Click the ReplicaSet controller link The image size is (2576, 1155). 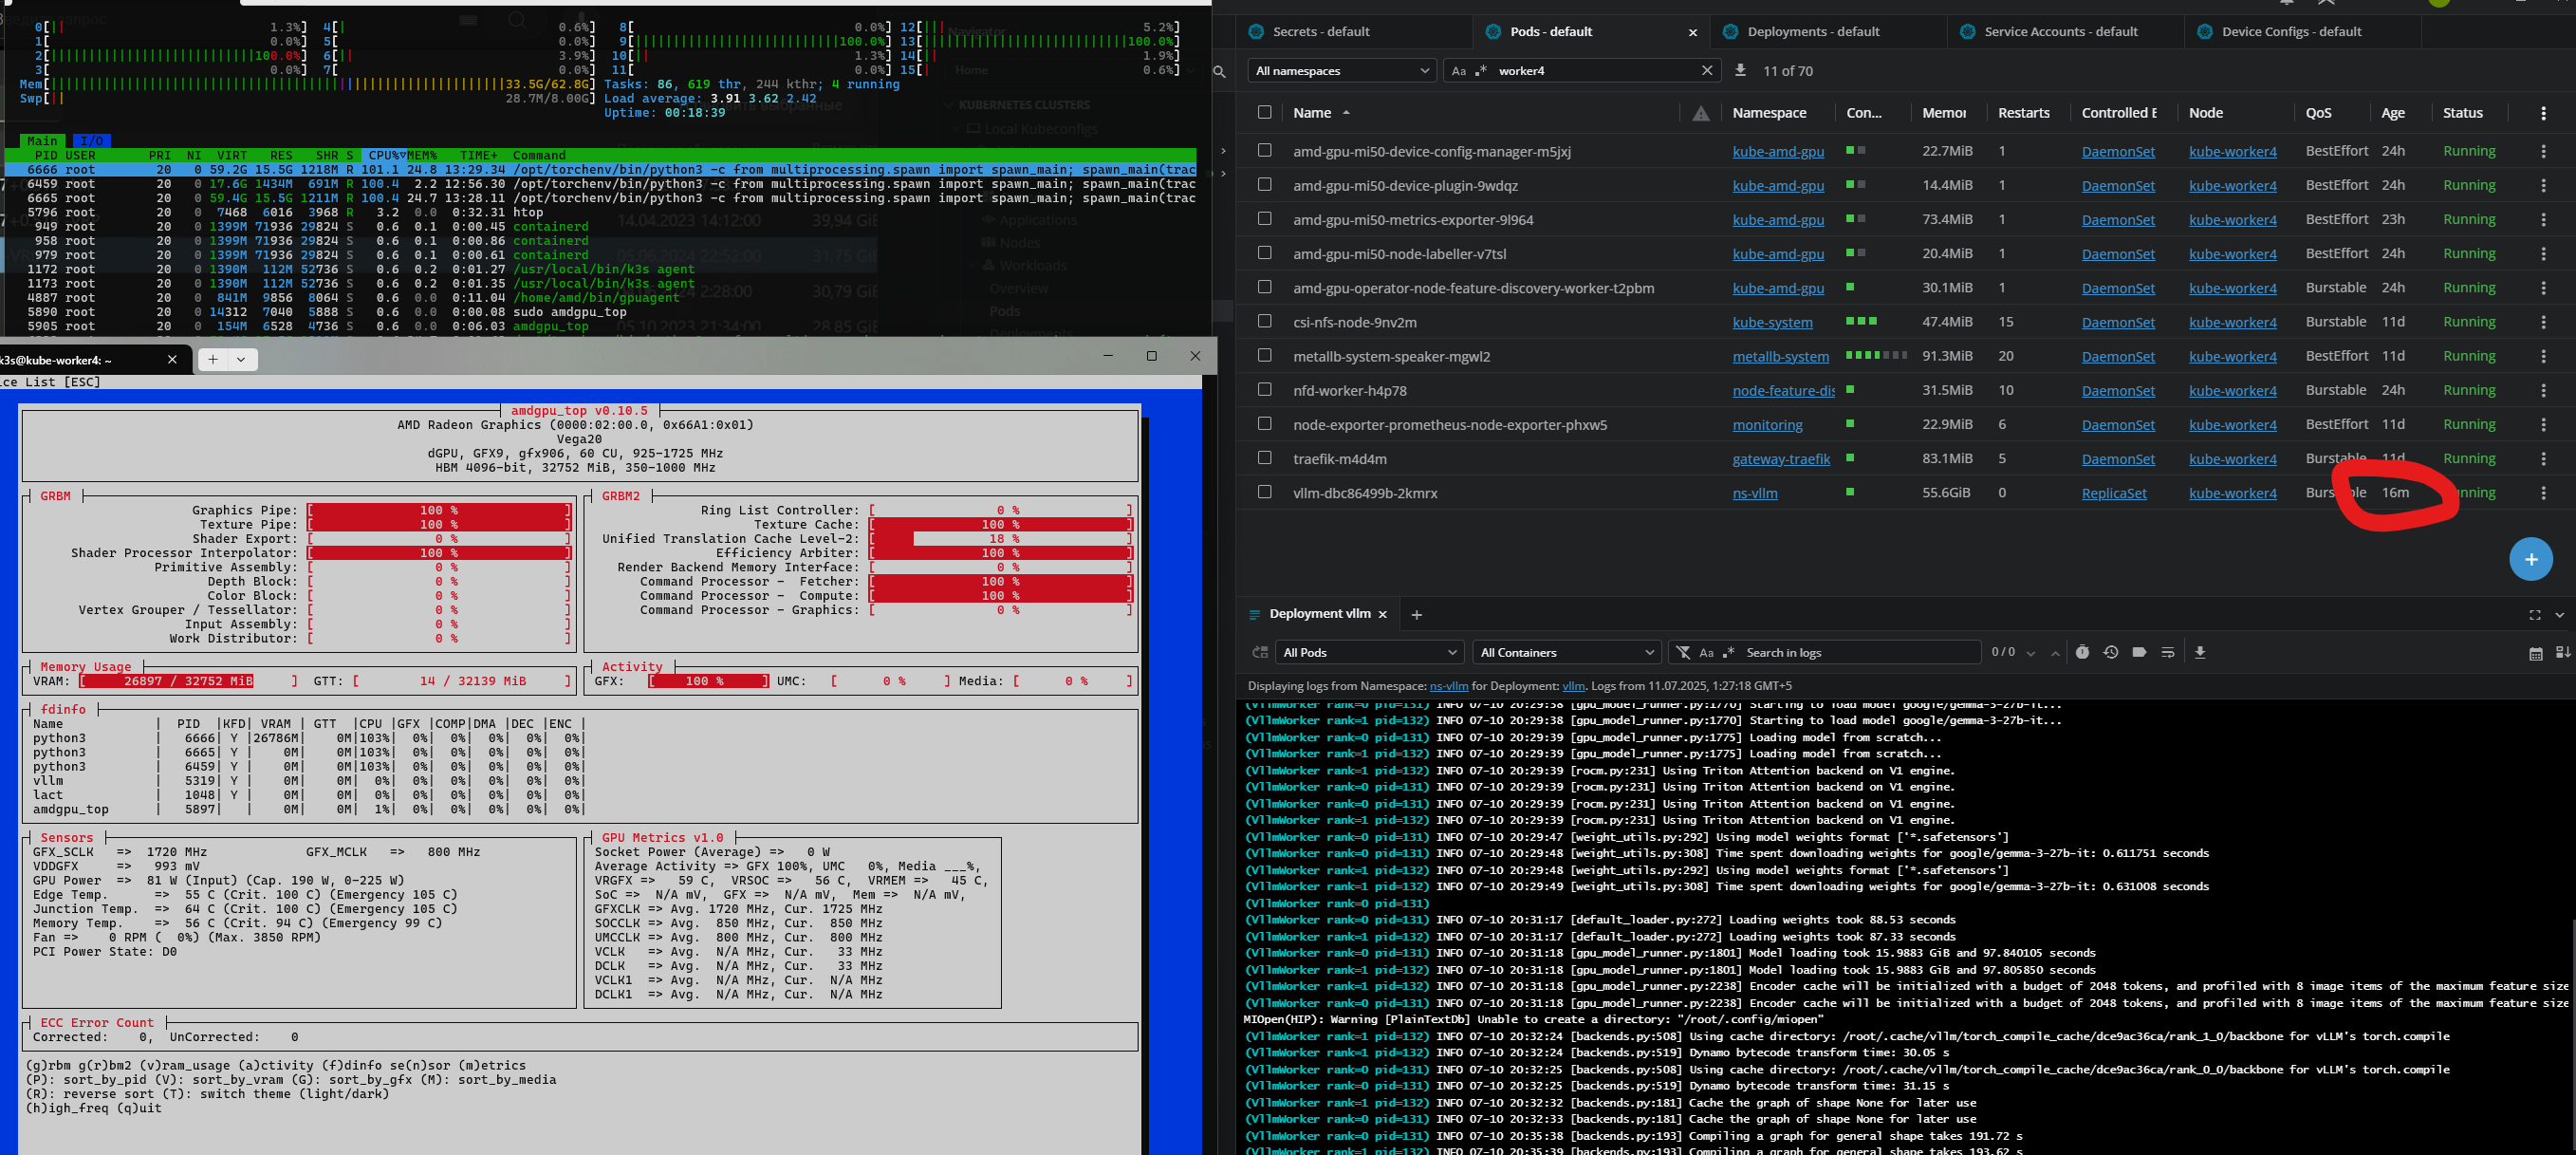coord(2113,493)
